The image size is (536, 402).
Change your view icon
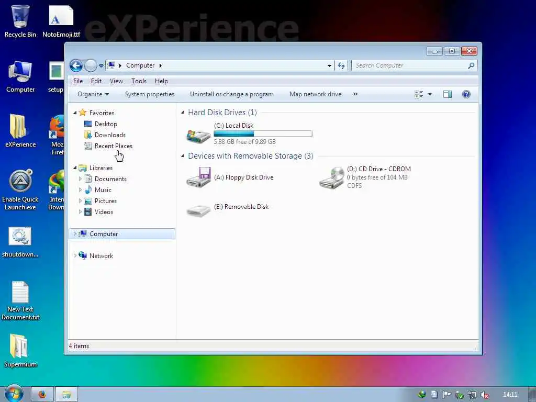click(418, 94)
